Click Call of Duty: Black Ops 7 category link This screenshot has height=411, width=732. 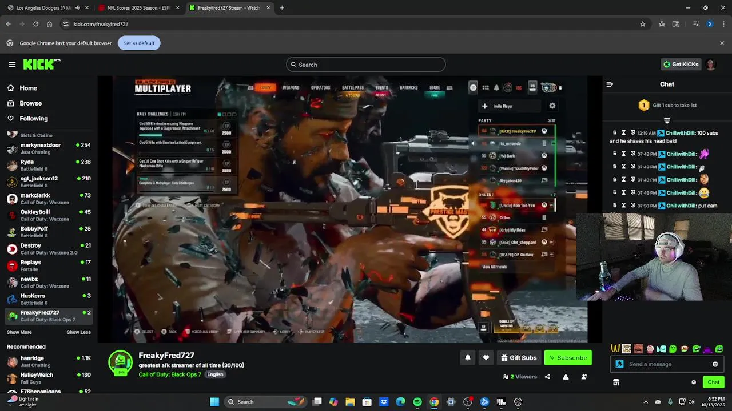[x=170, y=374]
